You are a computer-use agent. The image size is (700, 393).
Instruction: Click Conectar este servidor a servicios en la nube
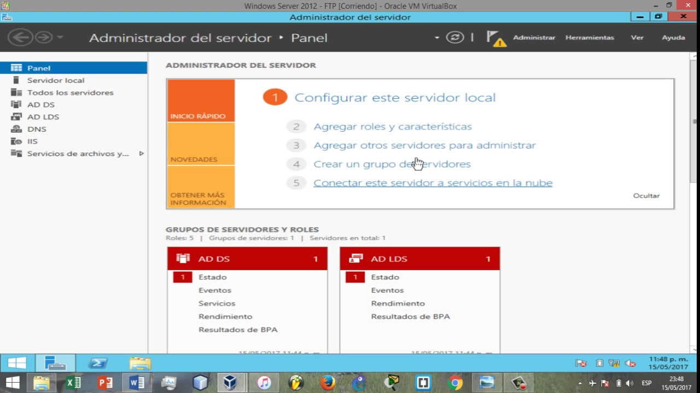click(x=433, y=183)
